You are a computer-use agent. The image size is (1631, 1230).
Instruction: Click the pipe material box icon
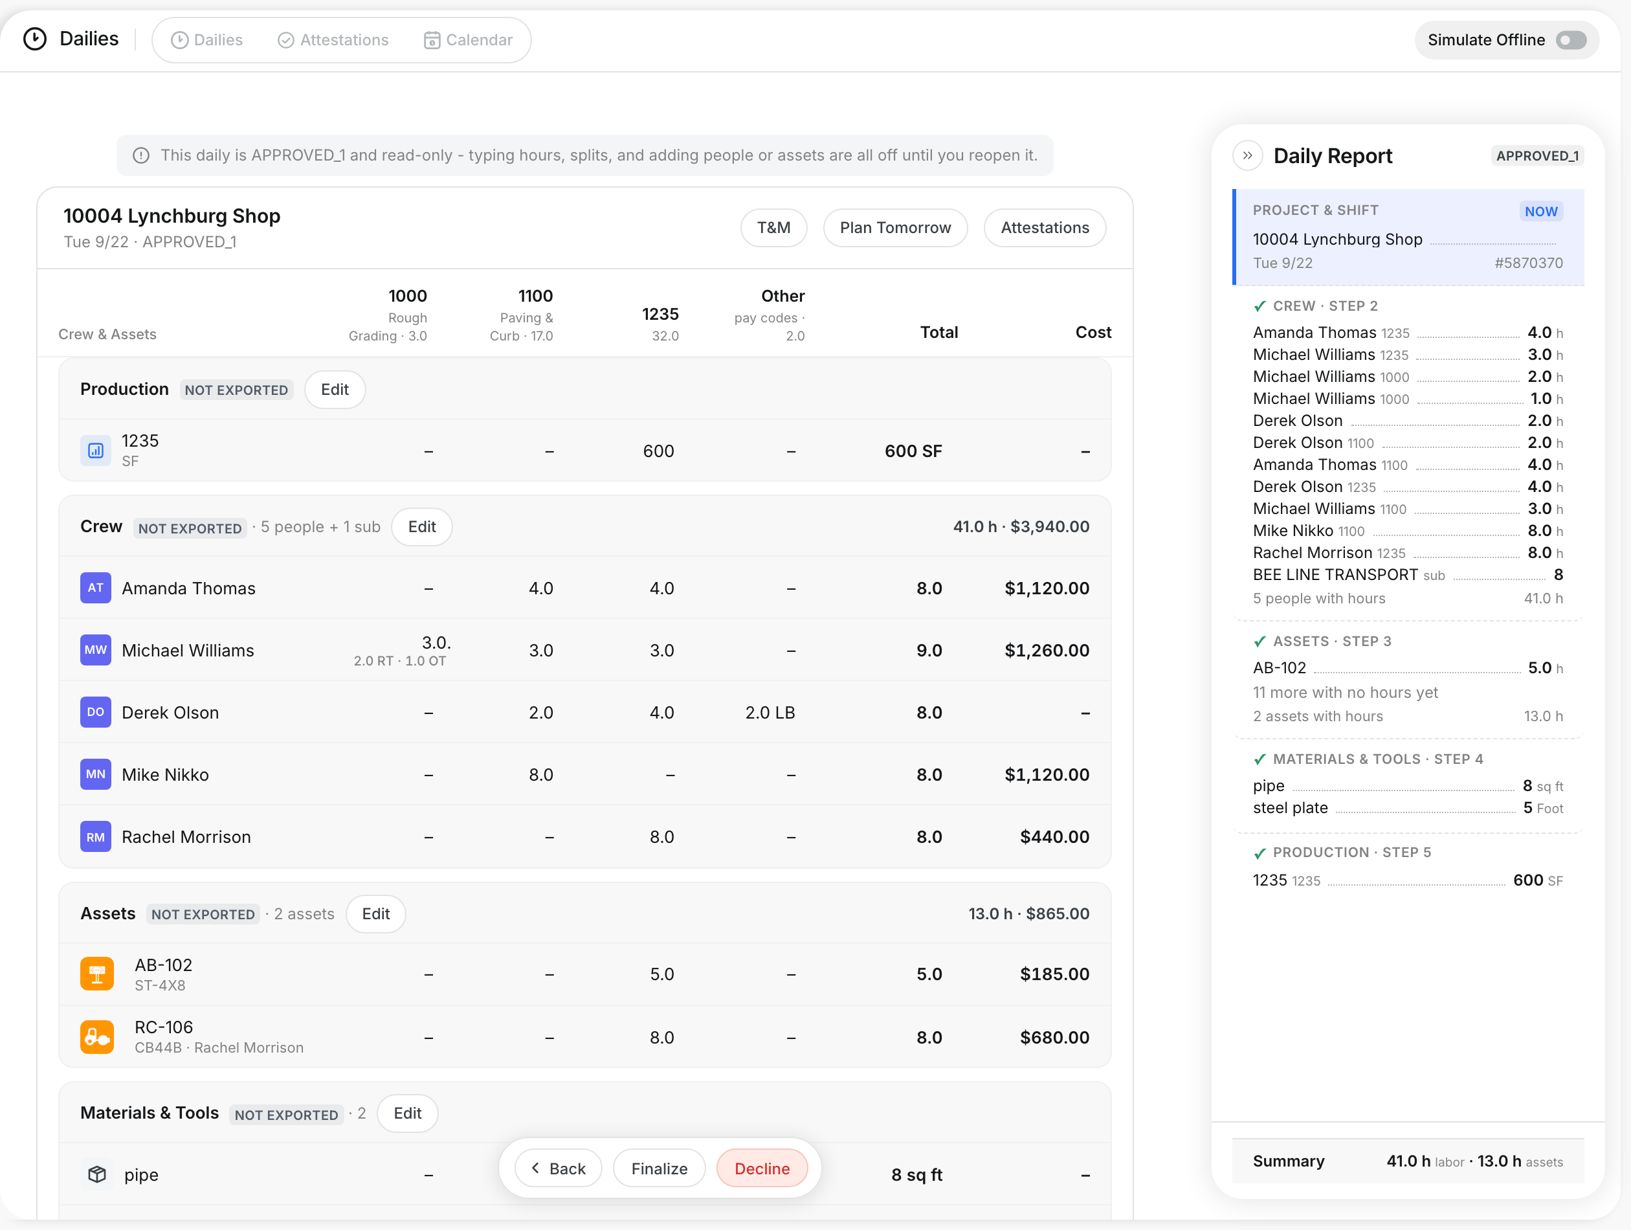96,1174
